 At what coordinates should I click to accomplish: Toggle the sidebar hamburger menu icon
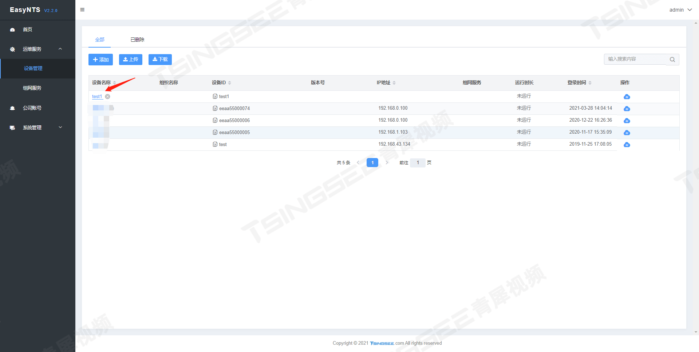coord(82,10)
